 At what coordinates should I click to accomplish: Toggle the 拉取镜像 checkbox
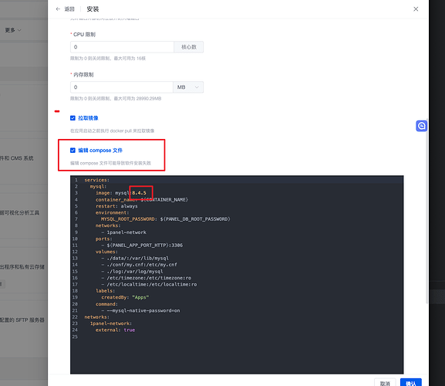tap(72, 118)
